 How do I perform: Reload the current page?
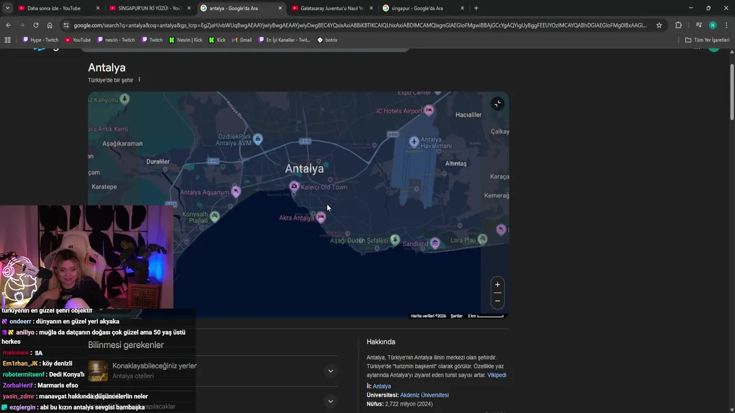tap(36, 25)
